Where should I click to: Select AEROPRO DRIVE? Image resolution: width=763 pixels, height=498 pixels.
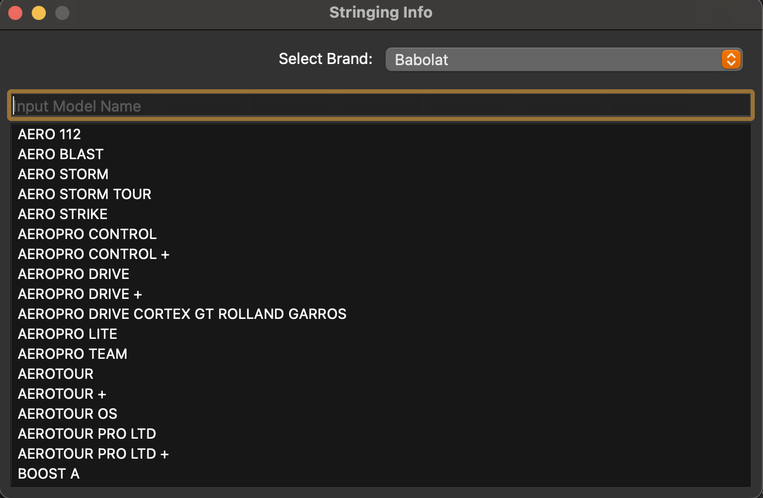pos(73,274)
